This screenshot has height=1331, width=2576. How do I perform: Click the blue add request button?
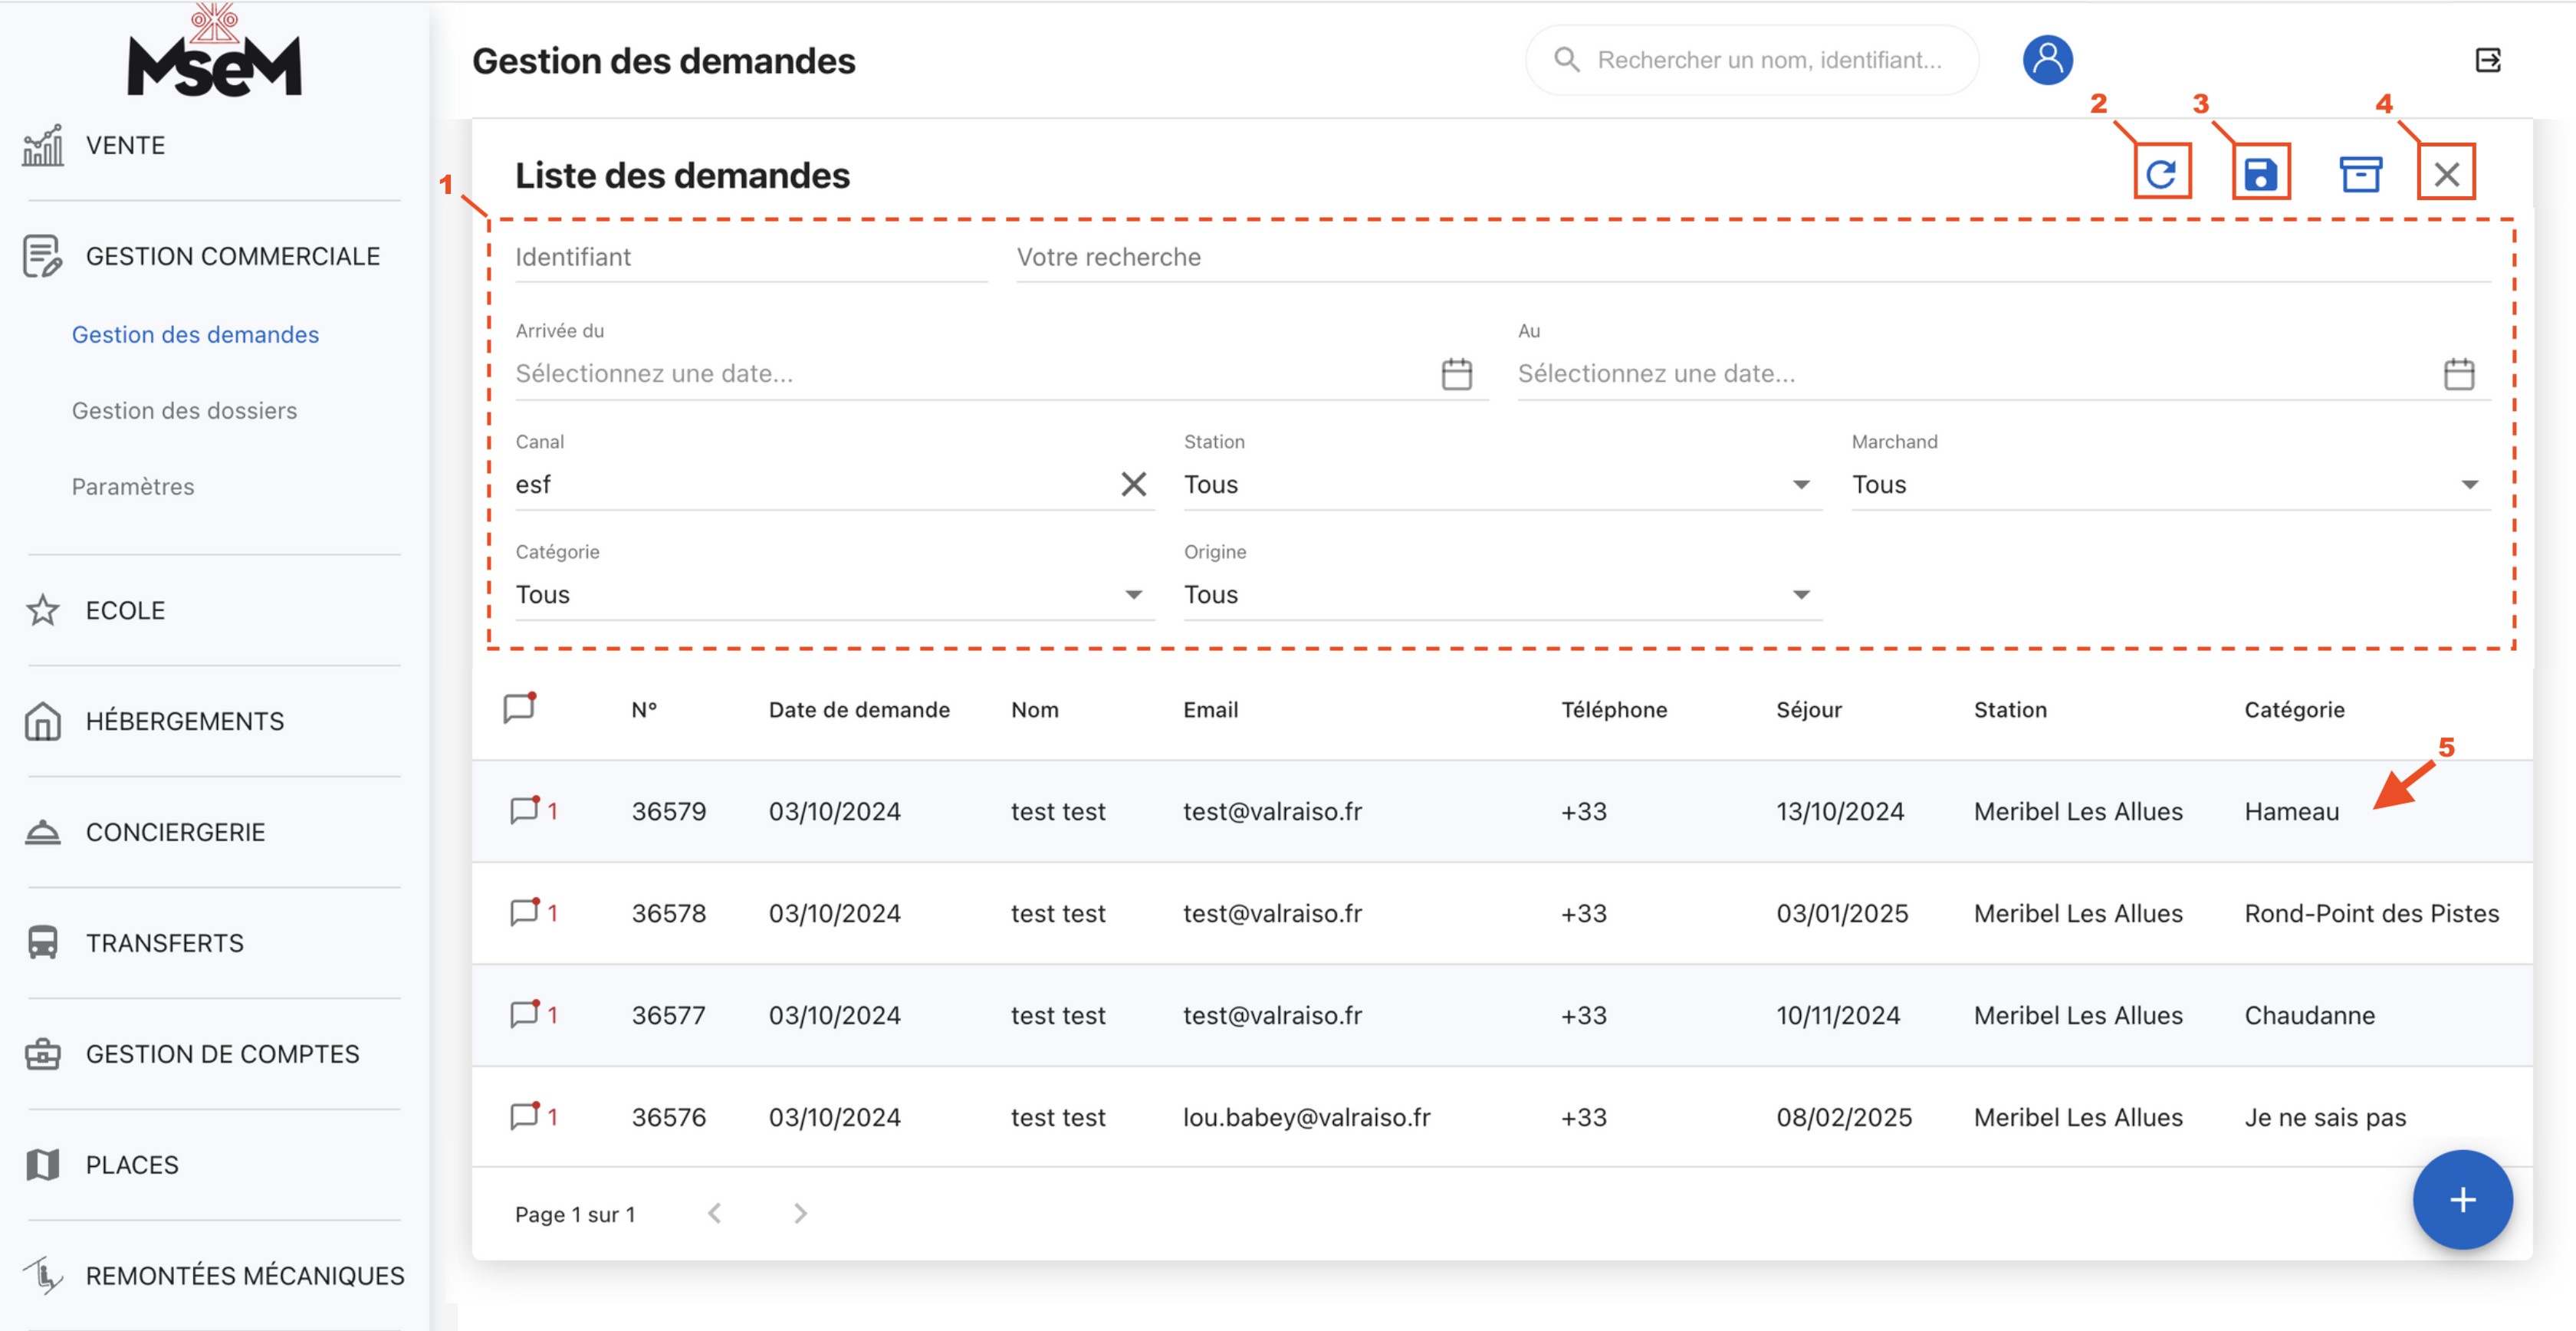(x=2461, y=1199)
